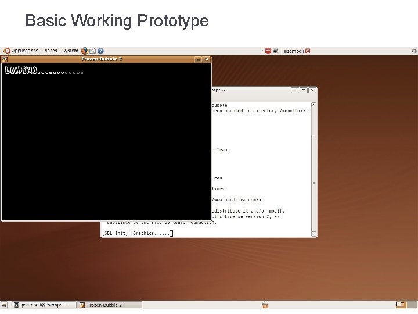Viewport: 418px width, 314px height.
Task: Click the Ubuntu logo icon in panel
Action: tap(6, 51)
